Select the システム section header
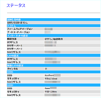 coord(54,26)
